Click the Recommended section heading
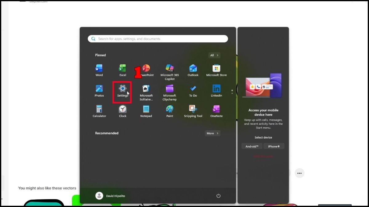This screenshot has width=369, height=207. (107, 133)
